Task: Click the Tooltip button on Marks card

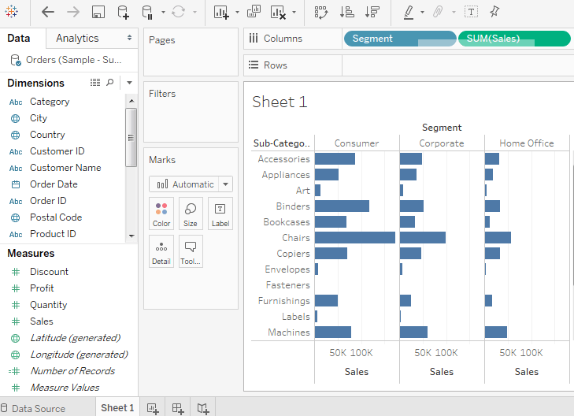Action: coord(191,251)
